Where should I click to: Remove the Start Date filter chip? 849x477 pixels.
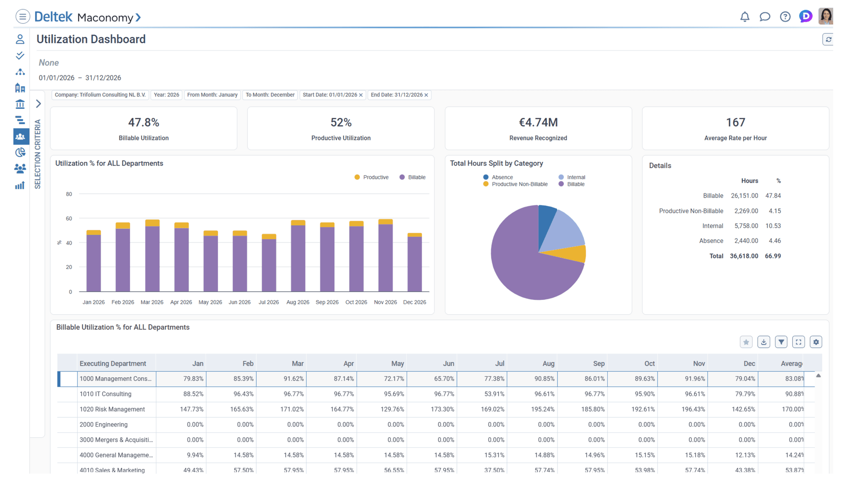click(361, 95)
